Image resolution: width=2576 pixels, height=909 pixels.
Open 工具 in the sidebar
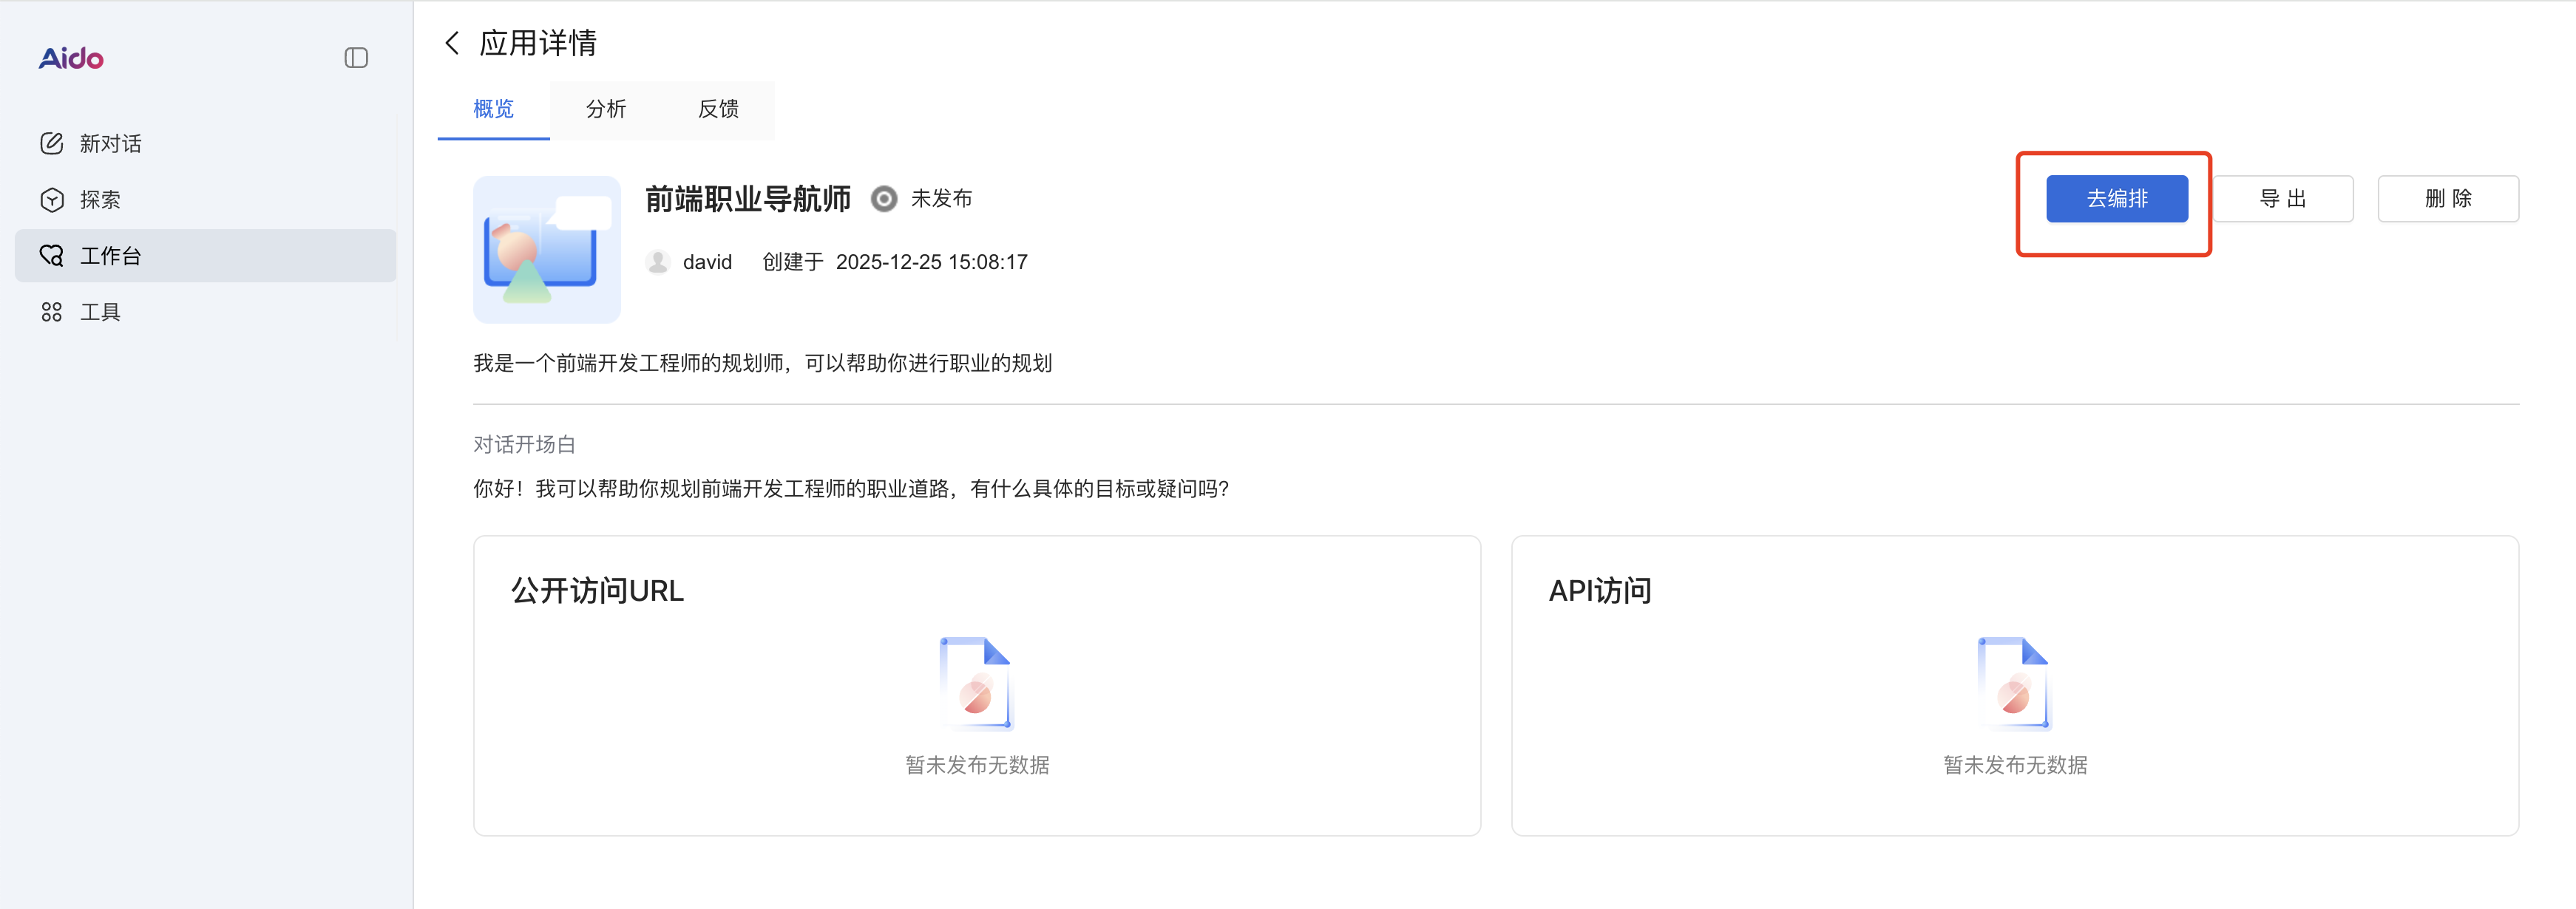click(x=100, y=312)
